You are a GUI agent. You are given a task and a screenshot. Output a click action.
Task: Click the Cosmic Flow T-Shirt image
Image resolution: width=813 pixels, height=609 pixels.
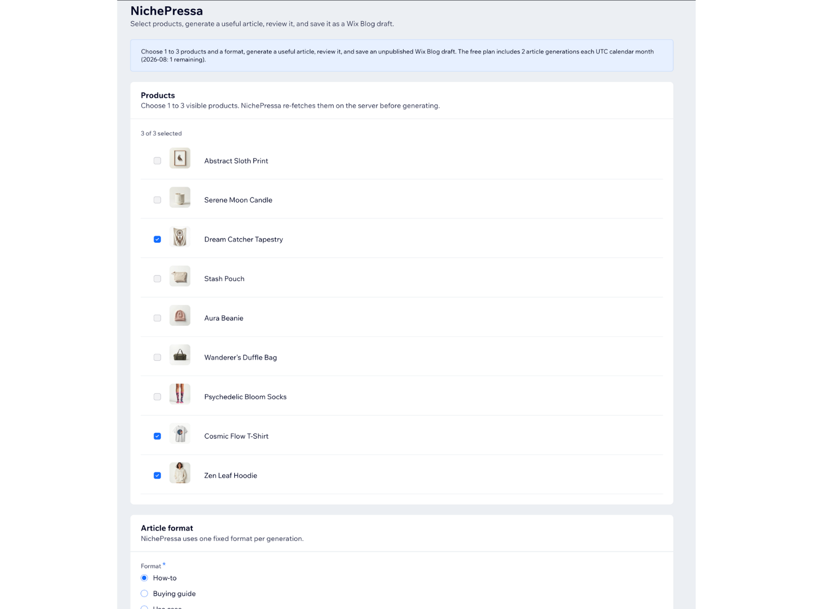pyautogui.click(x=180, y=433)
